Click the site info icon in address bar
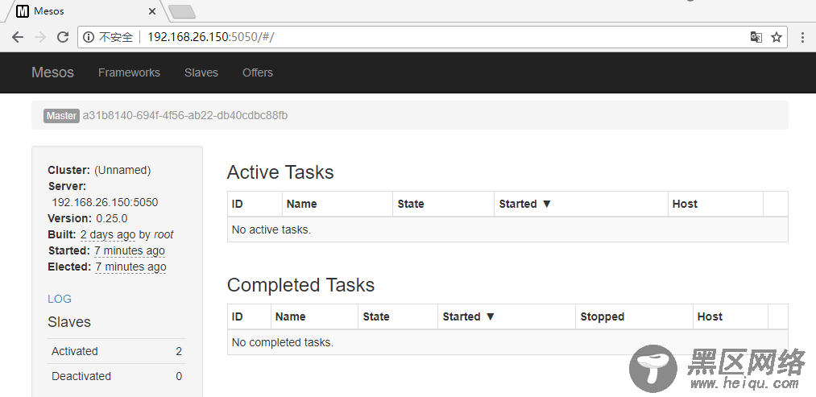816x397 pixels. [x=89, y=37]
